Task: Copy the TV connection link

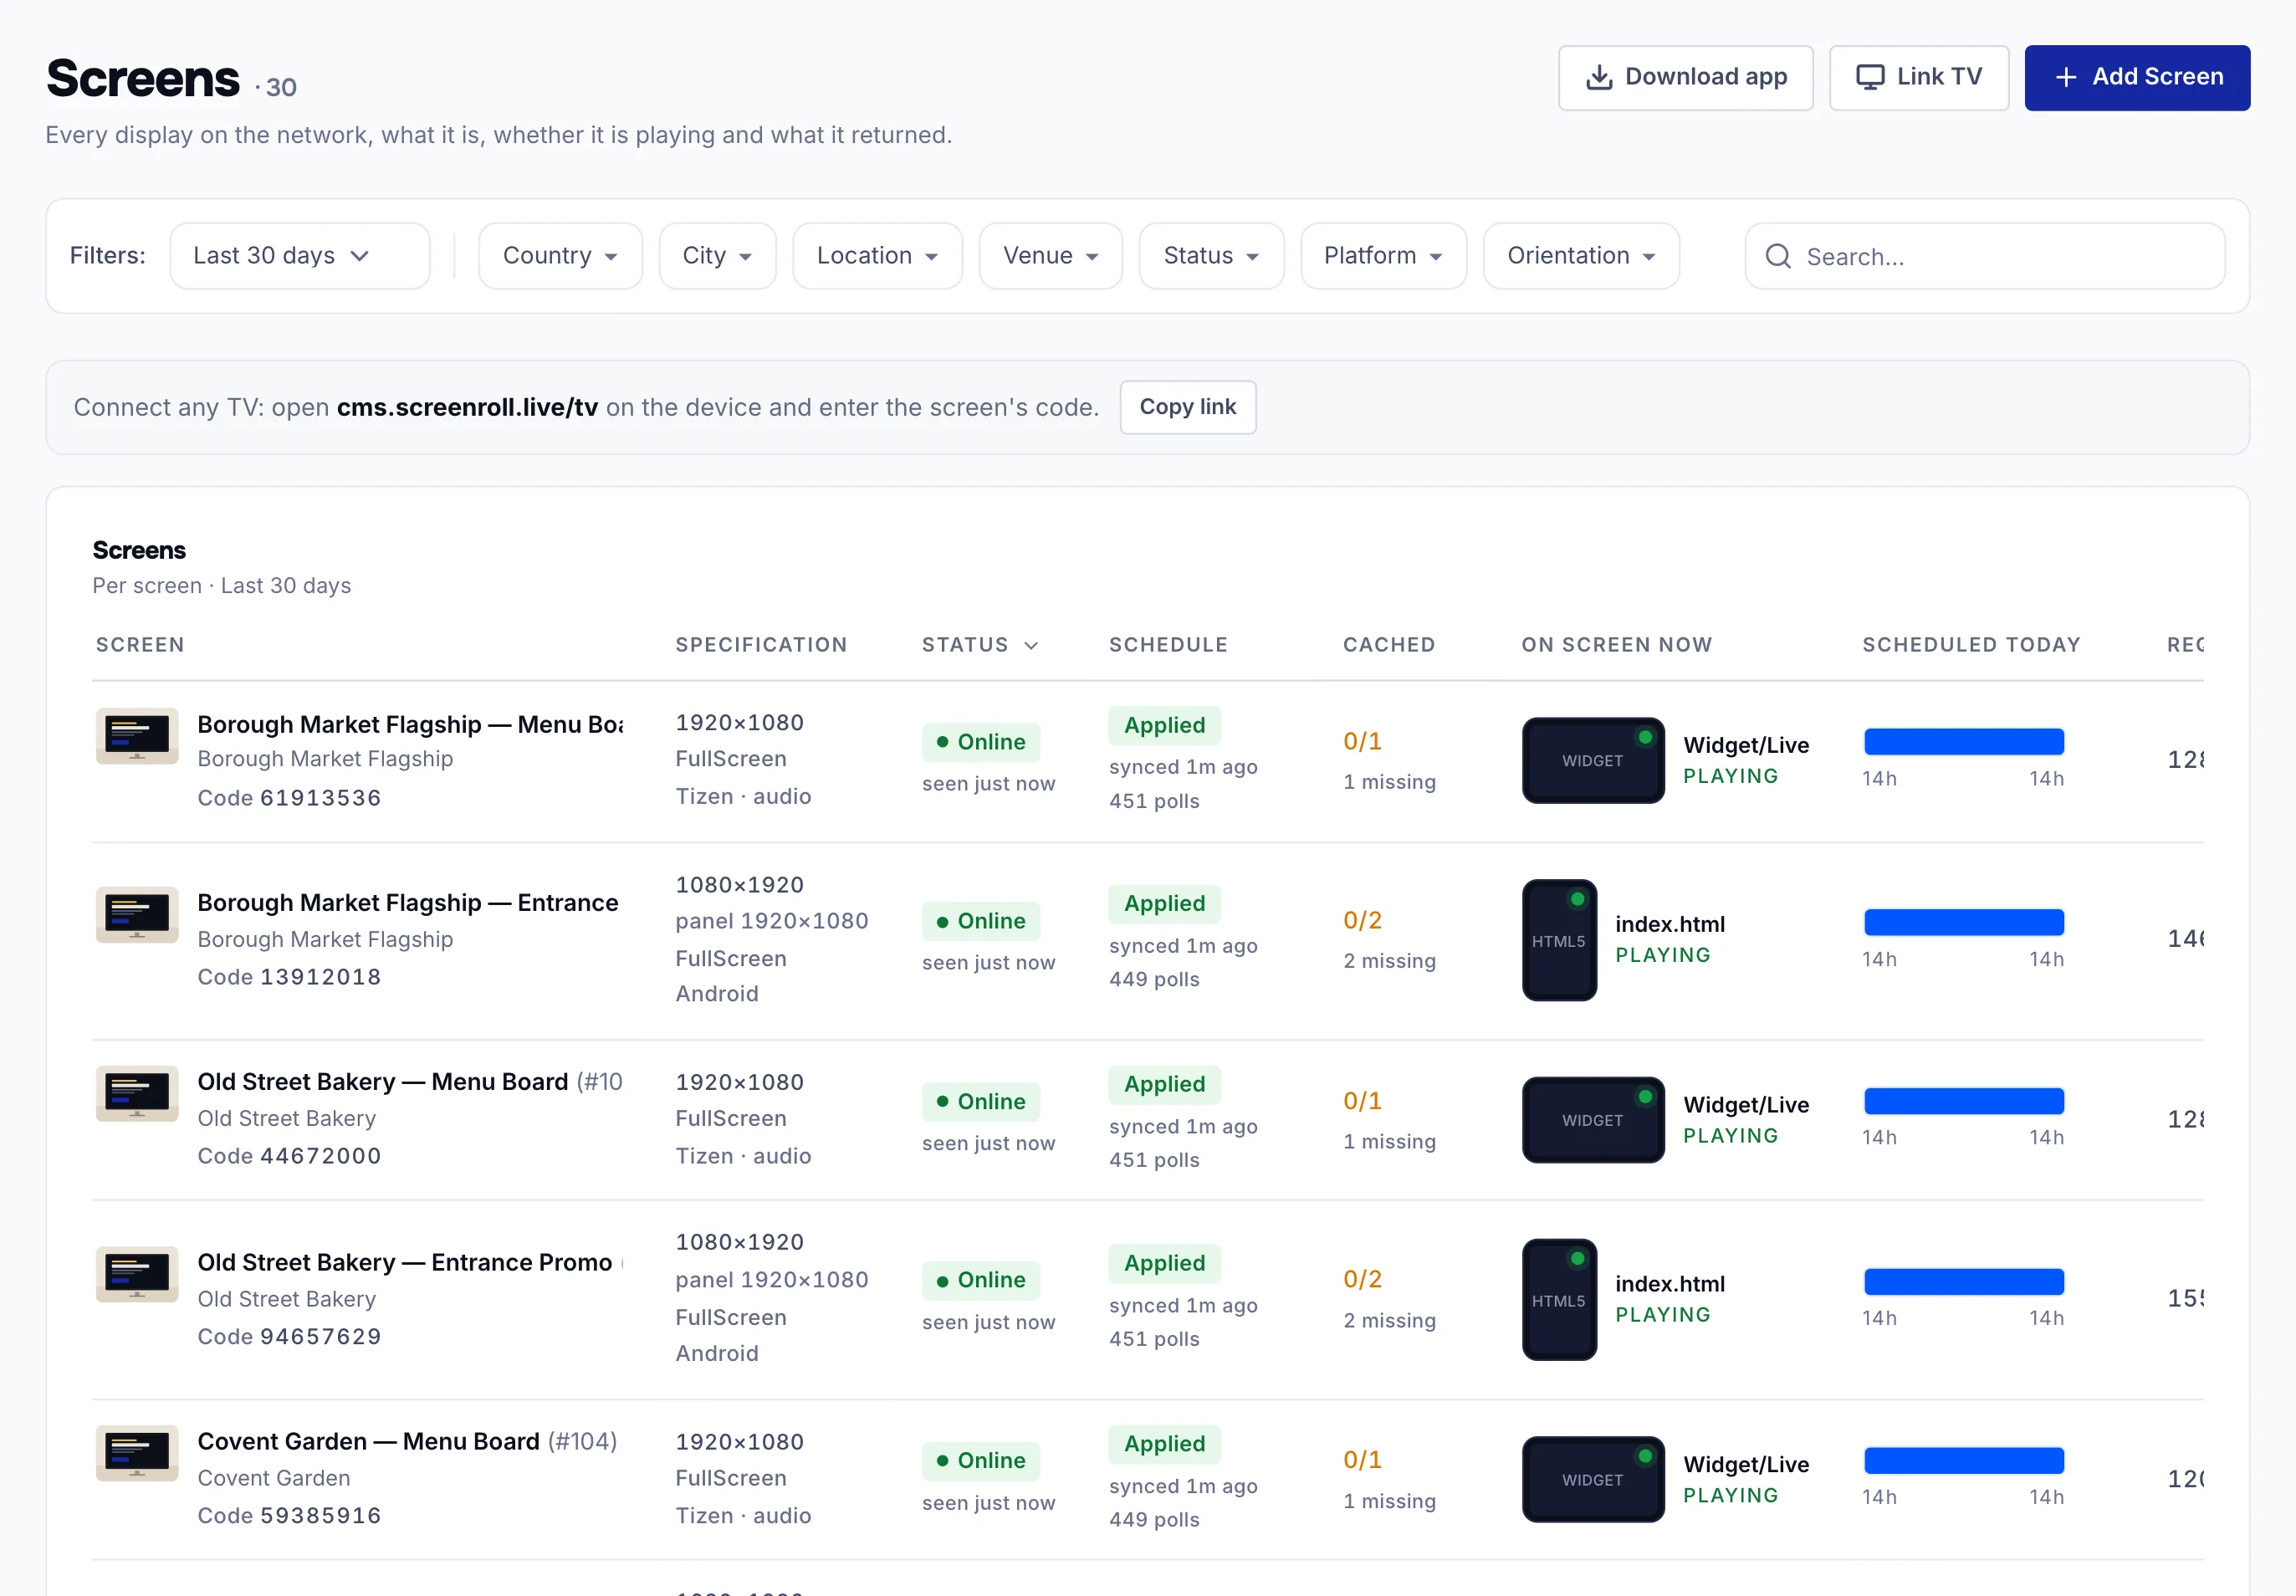Action: [x=1187, y=407]
